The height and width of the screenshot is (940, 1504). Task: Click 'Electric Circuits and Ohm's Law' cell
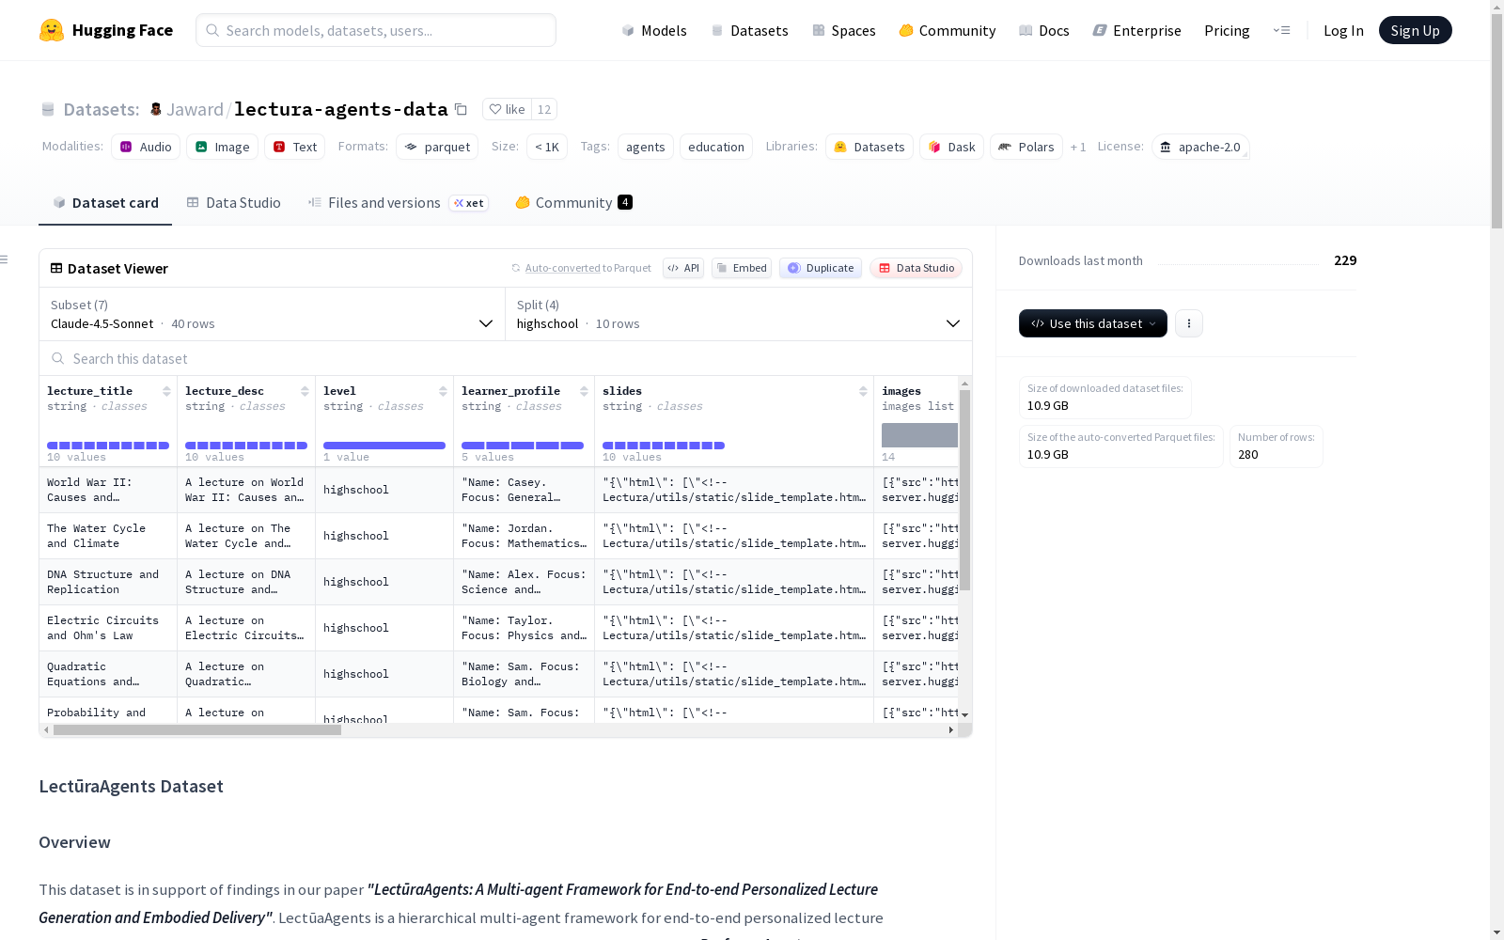tap(108, 628)
